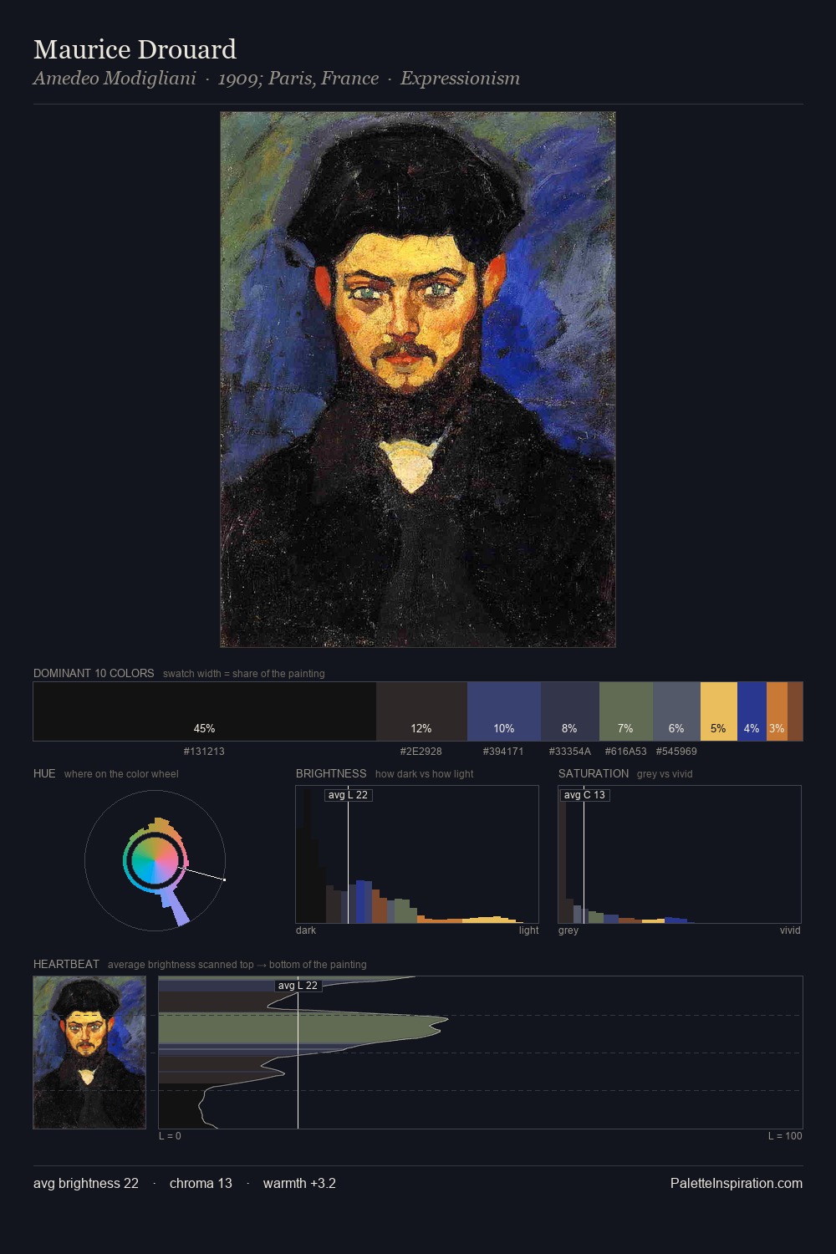Click the 'where on the color wheel' caption
Viewport: 836px width, 1254px height.
pyautogui.click(x=121, y=774)
